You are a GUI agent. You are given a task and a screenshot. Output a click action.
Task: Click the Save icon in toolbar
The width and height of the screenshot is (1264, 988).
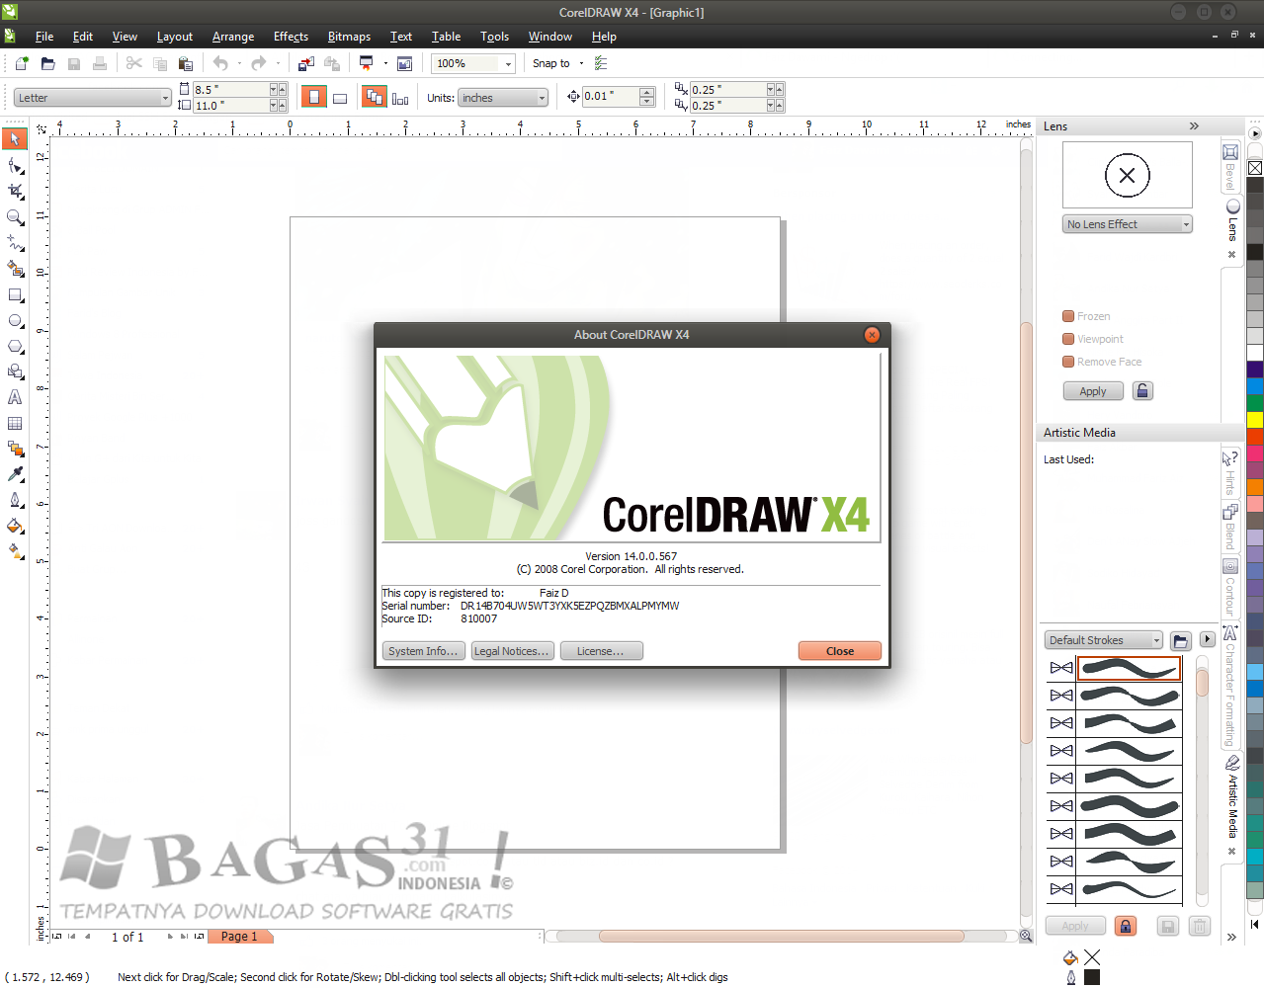click(74, 63)
